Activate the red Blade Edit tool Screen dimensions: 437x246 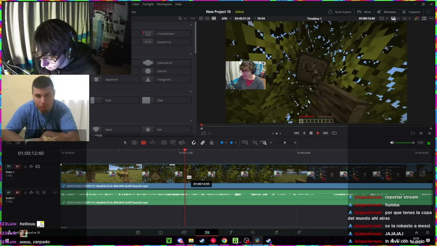point(143,143)
